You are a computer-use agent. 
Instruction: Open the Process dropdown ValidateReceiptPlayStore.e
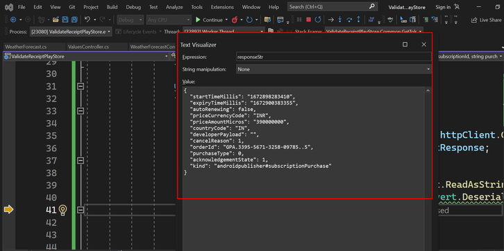(71, 32)
